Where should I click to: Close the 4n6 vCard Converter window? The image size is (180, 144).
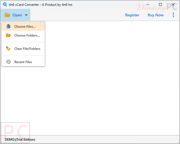click(173, 4)
